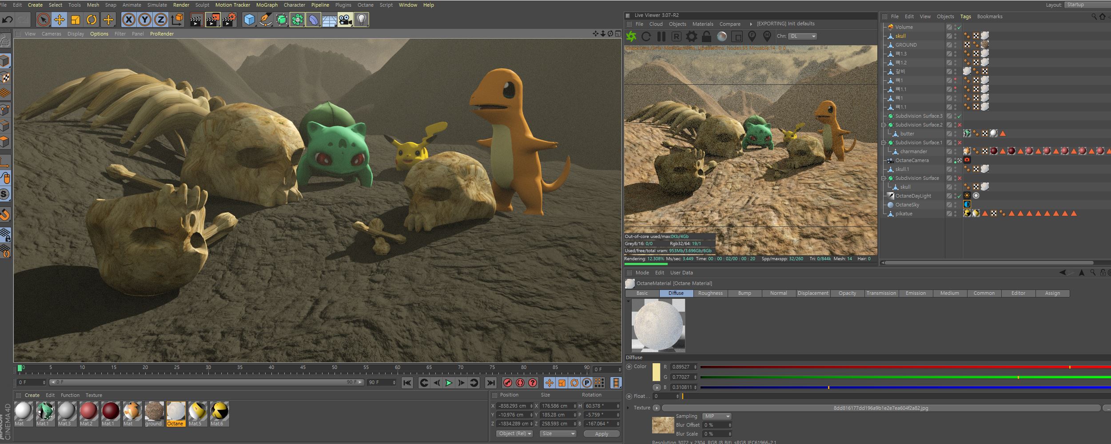Screen dimensions: 1111x444
Task: Restart render in Live Viewer
Action: tap(646, 36)
